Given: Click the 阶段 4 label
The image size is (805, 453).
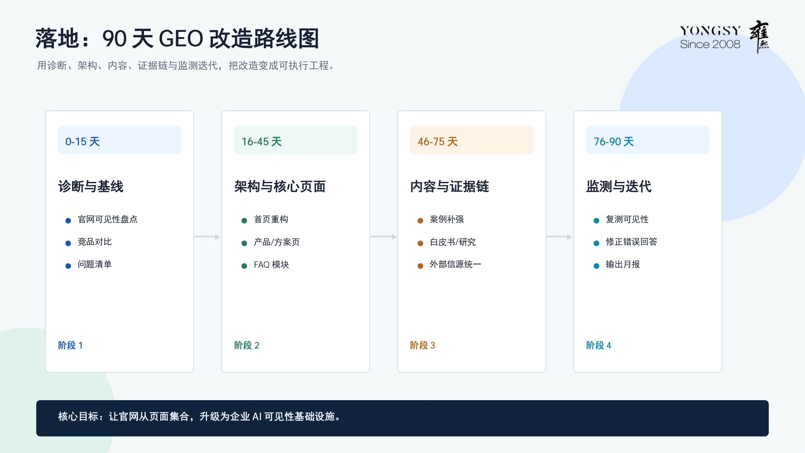Looking at the screenshot, I should [599, 345].
